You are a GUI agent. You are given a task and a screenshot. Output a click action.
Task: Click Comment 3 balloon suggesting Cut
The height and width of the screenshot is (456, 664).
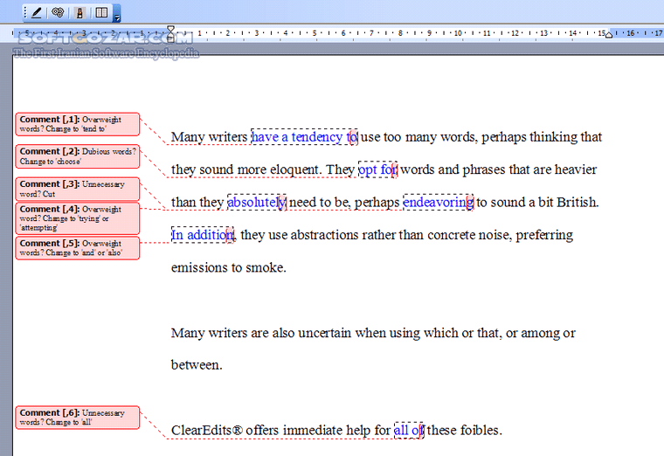(77, 189)
